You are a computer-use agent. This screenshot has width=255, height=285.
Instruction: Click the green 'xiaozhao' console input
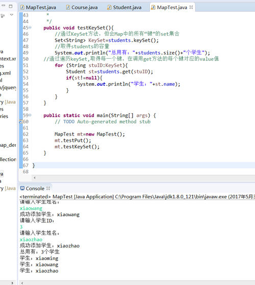[x=31, y=240]
